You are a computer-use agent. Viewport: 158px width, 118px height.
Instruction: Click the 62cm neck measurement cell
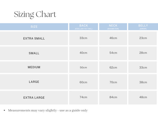pyautogui.click(x=113, y=67)
